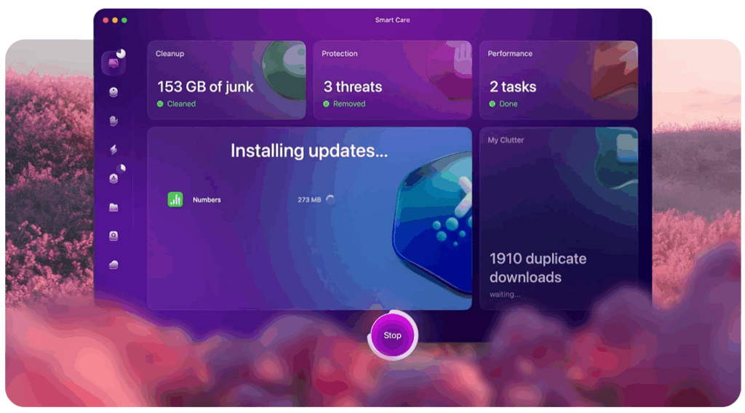Click the Removed green status dot
Image resolution: width=745 pixels, height=413 pixels.
click(327, 104)
